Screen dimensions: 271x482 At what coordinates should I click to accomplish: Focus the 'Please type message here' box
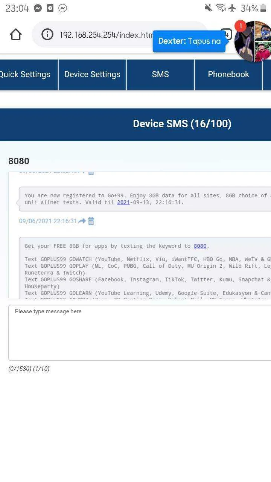pyautogui.click(x=140, y=333)
